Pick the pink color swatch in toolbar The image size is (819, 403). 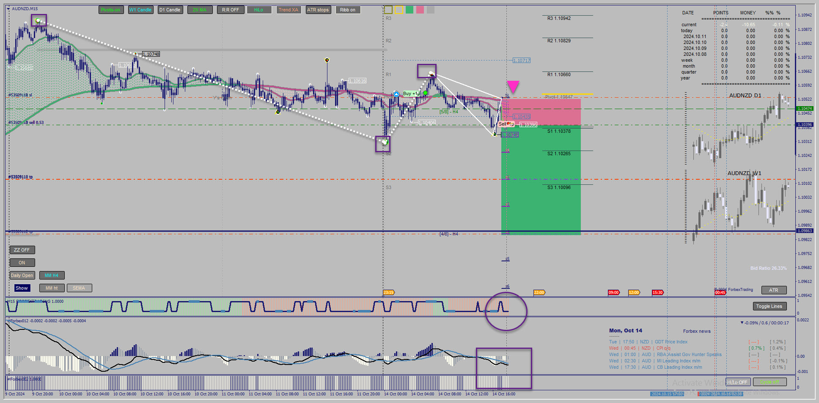[420, 10]
